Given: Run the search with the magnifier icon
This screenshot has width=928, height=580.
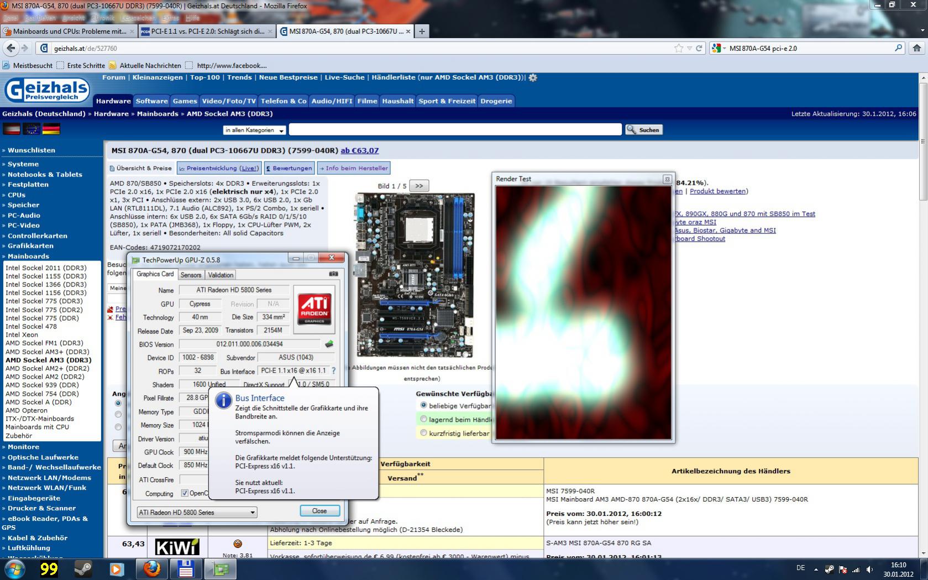Looking at the screenshot, I should pyautogui.click(x=898, y=48).
